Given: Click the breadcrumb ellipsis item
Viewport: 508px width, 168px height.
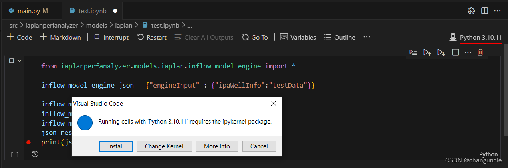Looking at the screenshot, I should (190, 25).
